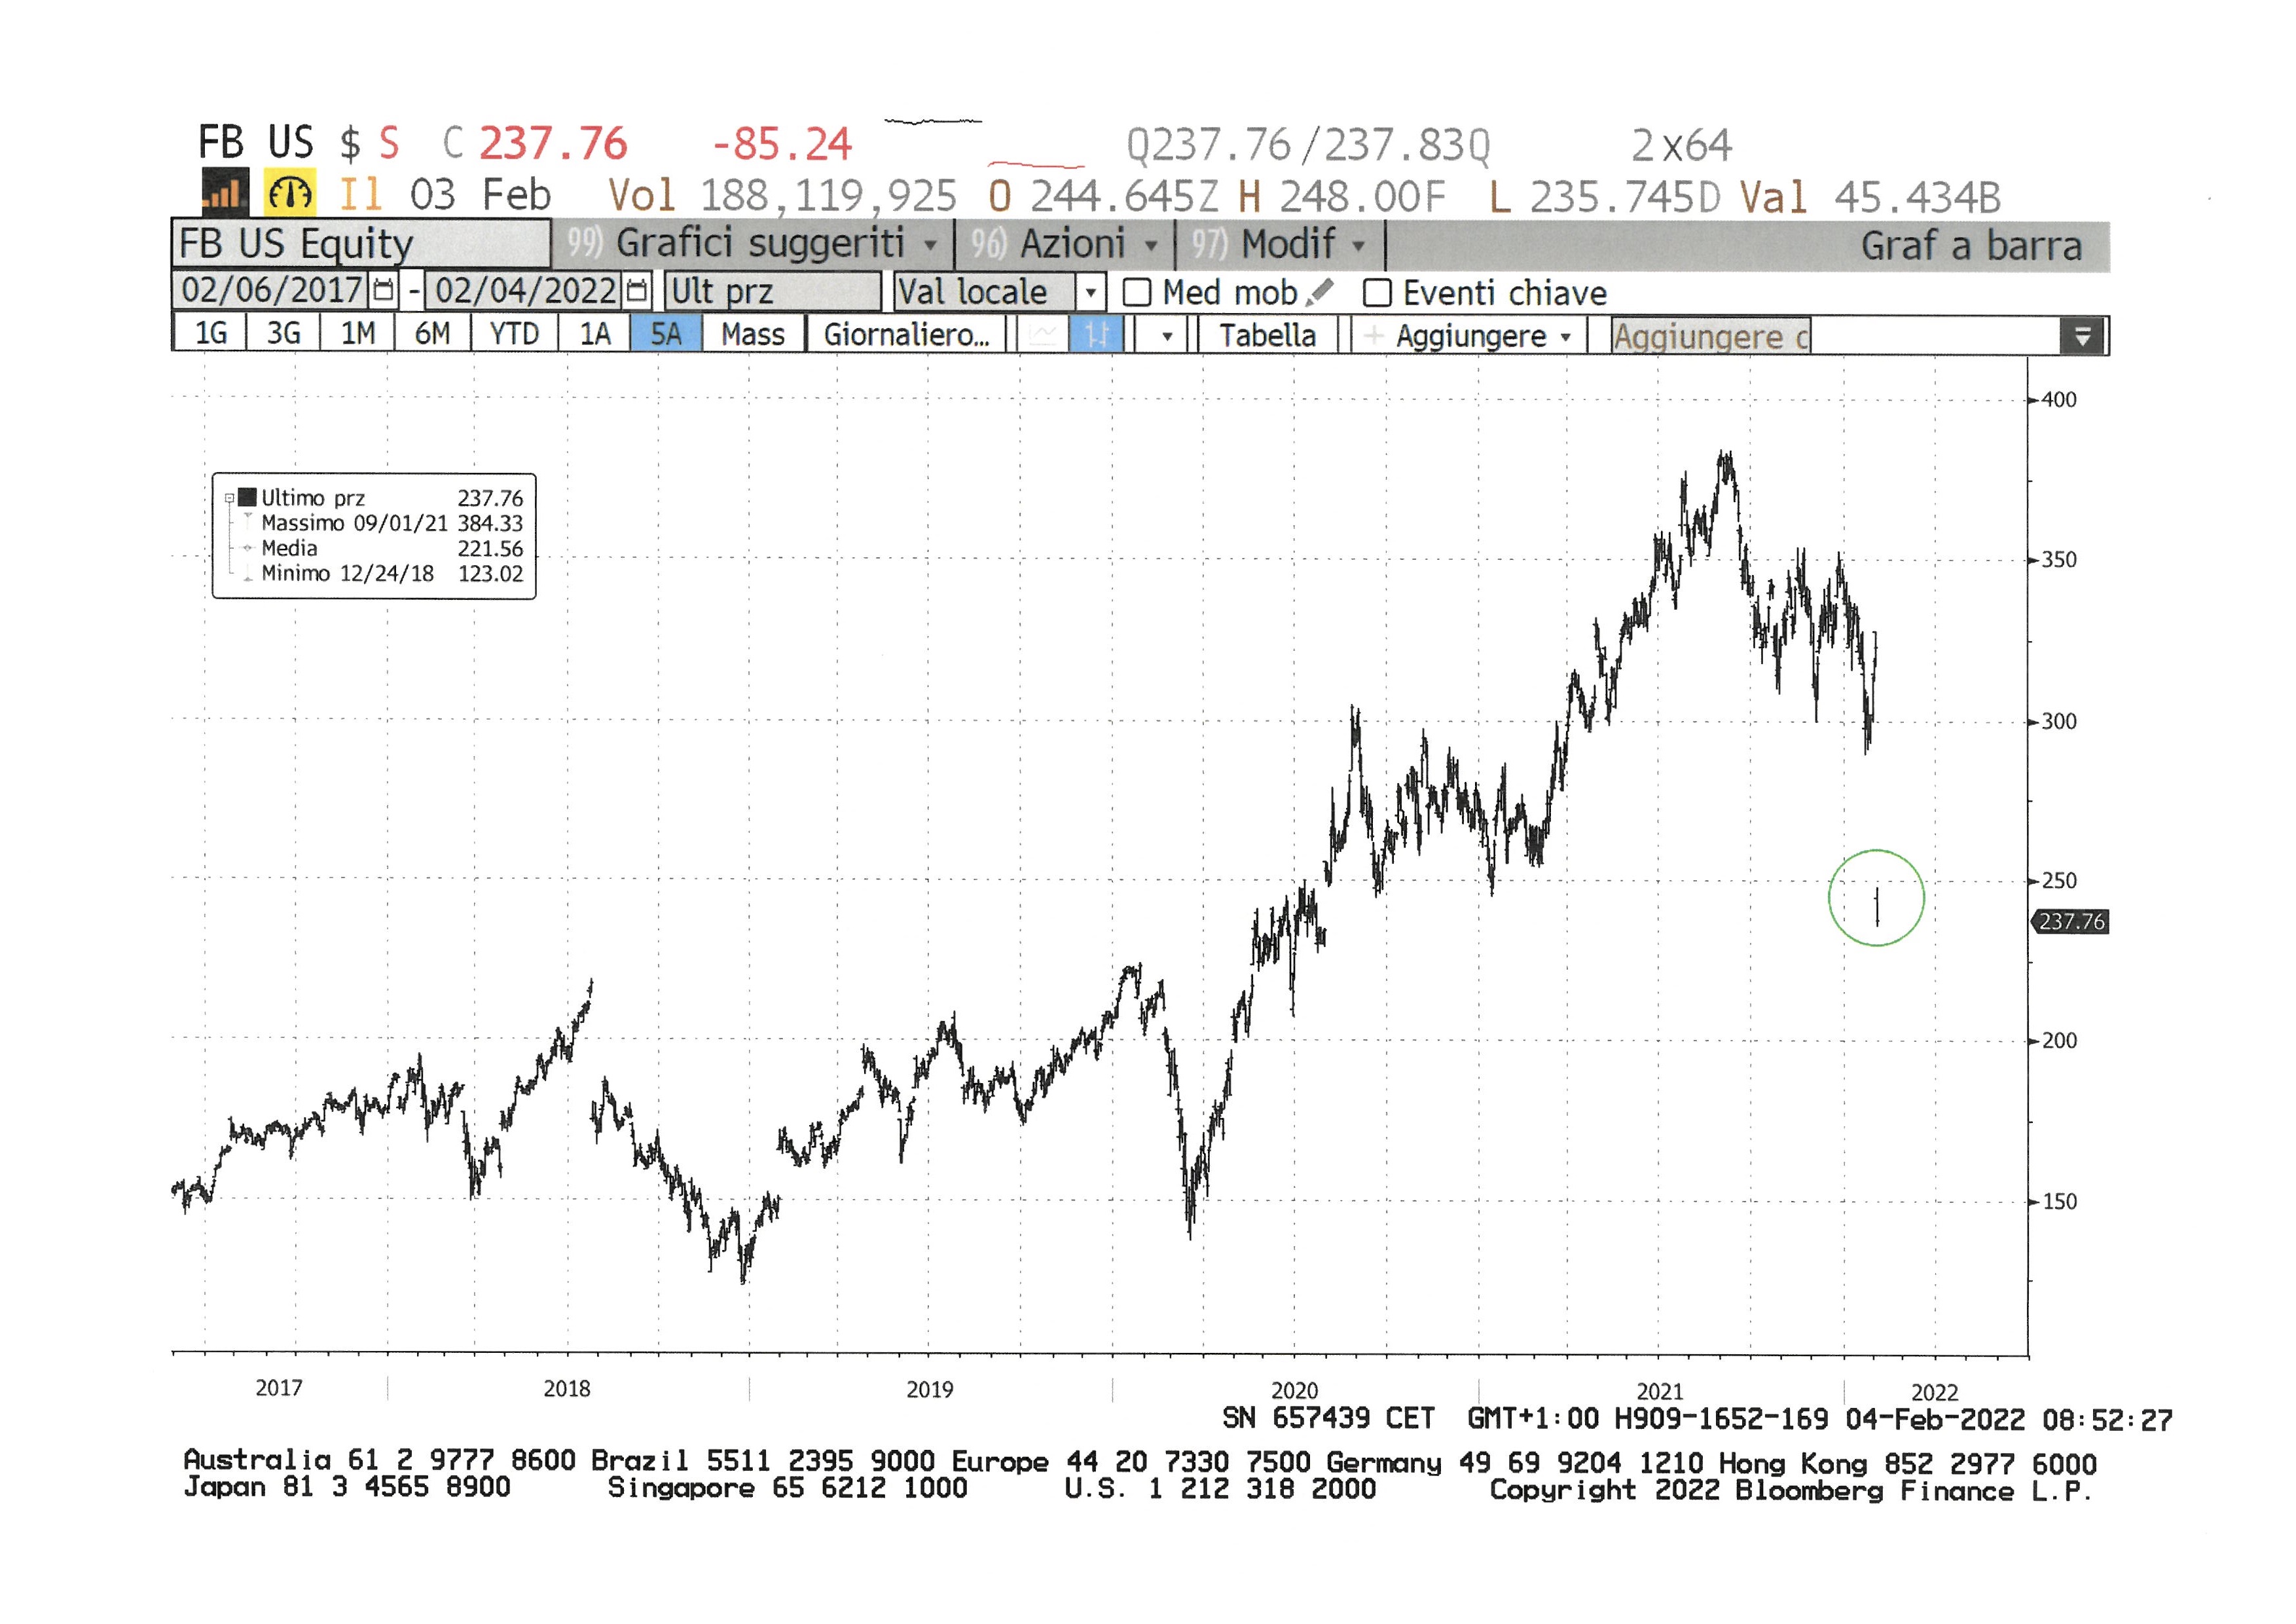Click the pencil icon beside Med mob
This screenshot has height=1624, width=2296.
click(x=1320, y=292)
